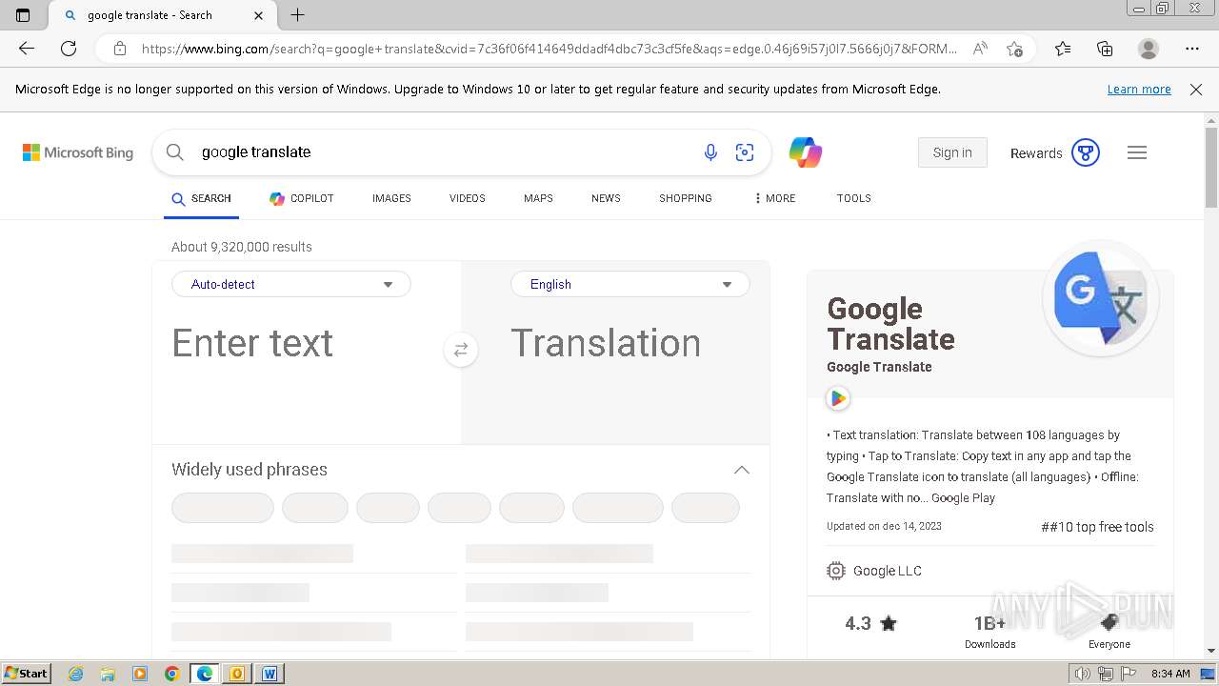Collapse the Widely used phrases section
Viewport: 1219px width, 686px height.
click(742, 470)
